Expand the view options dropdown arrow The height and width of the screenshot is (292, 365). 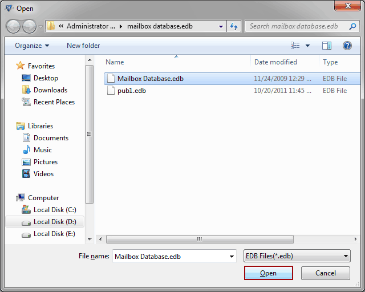307,46
